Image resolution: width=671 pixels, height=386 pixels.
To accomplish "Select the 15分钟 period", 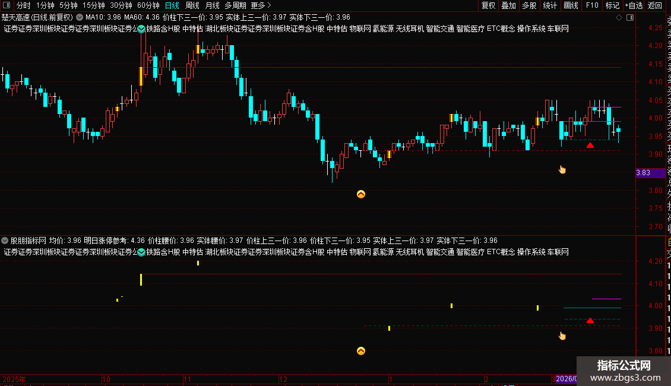I will click(x=93, y=5).
